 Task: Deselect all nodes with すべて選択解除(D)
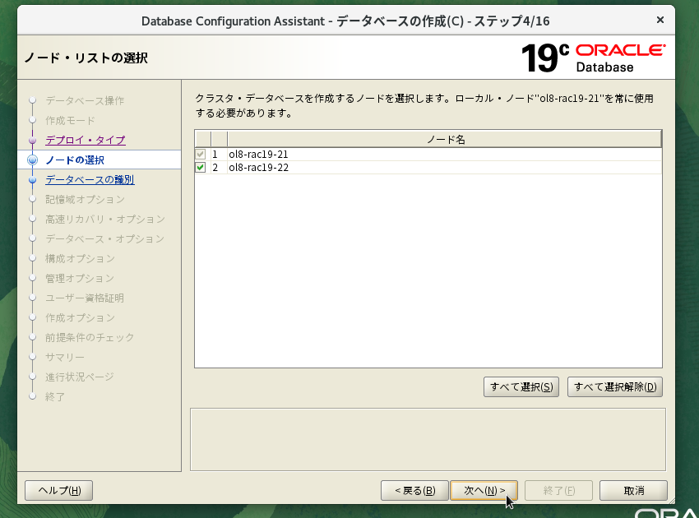pos(615,387)
